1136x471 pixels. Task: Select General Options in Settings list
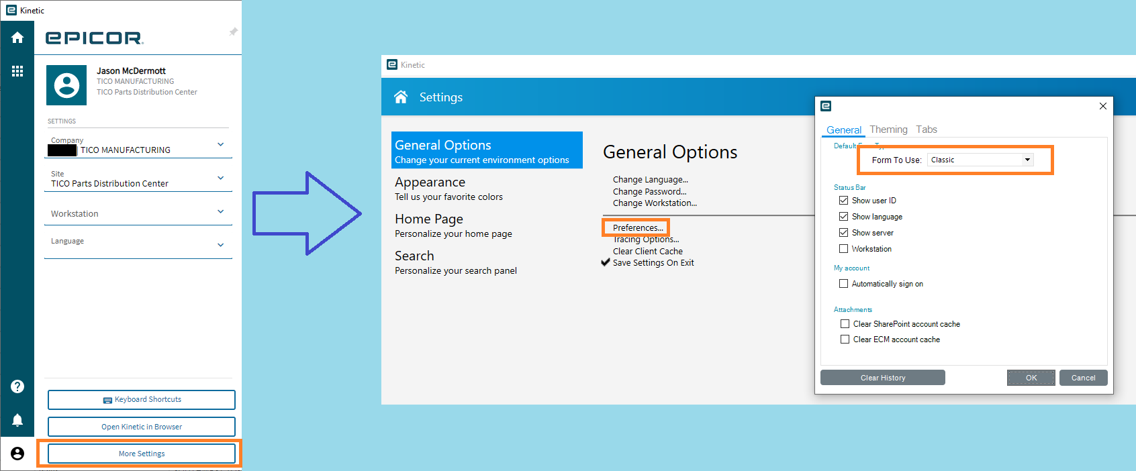[x=487, y=150]
